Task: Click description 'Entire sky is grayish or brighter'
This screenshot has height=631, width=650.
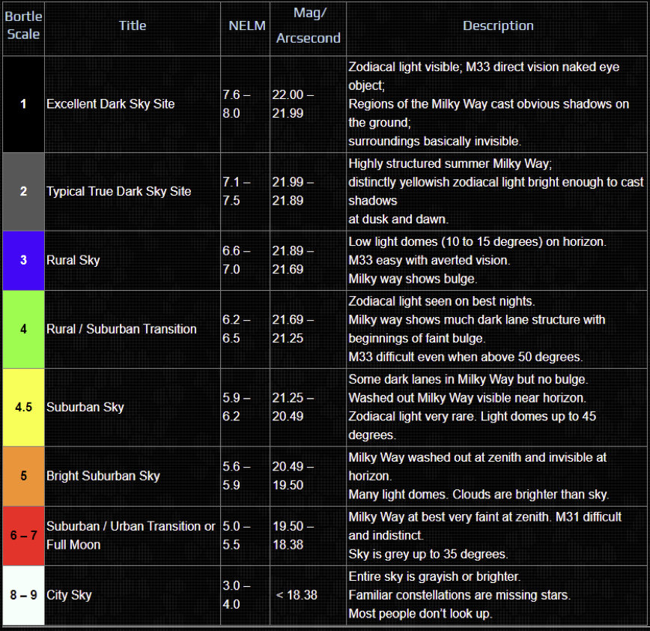Action: click(459, 595)
